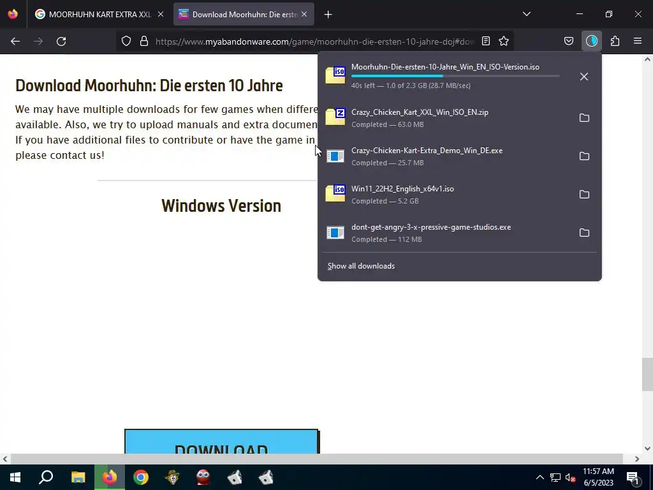The image size is (653, 490).
Task: Open a new tab
Action: [x=328, y=15]
